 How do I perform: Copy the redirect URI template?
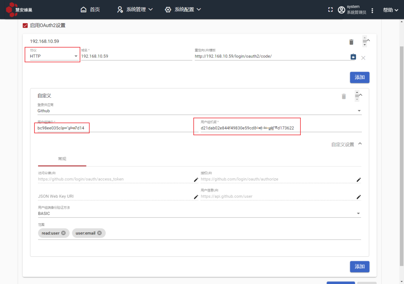click(x=353, y=57)
